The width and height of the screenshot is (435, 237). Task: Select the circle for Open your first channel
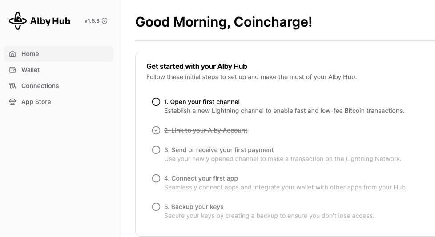click(156, 102)
